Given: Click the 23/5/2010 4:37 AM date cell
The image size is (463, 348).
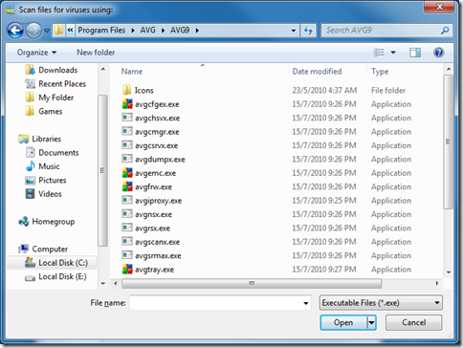Looking at the screenshot, I should 324,90.
